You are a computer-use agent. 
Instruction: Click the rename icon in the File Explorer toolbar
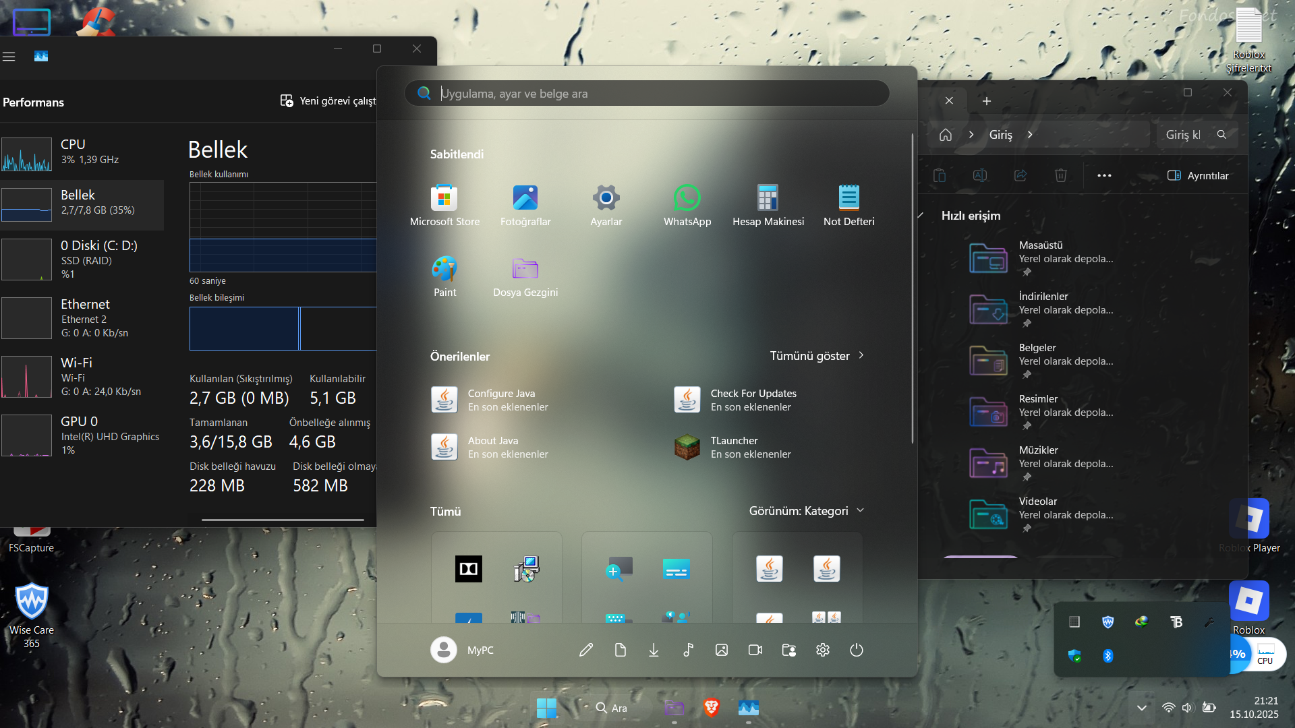980,175
